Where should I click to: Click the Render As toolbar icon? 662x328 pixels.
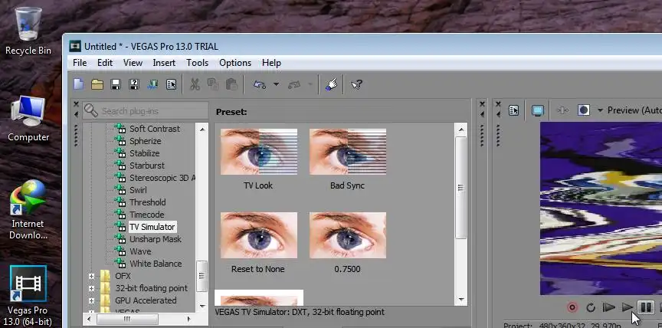[152, 84]
